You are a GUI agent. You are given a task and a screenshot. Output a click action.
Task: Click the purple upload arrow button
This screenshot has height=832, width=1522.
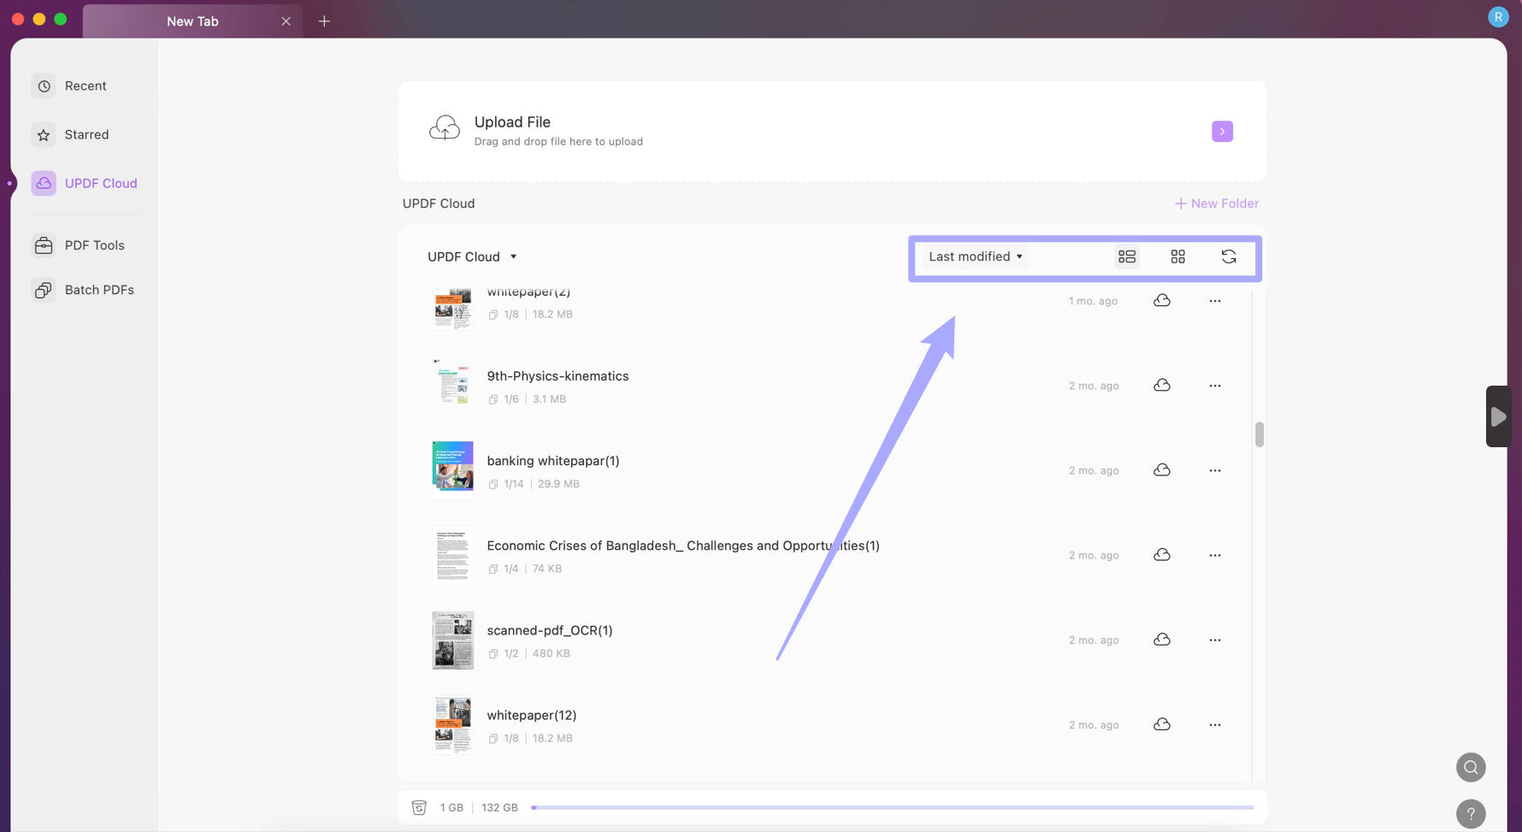[x=1222, y=131]
